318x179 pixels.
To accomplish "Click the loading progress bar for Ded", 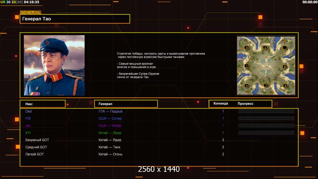I will click(x=266, y=111).
